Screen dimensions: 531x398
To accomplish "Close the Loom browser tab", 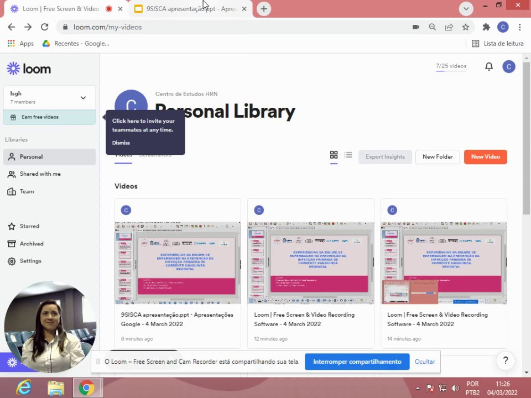I will tap(120, 9).
